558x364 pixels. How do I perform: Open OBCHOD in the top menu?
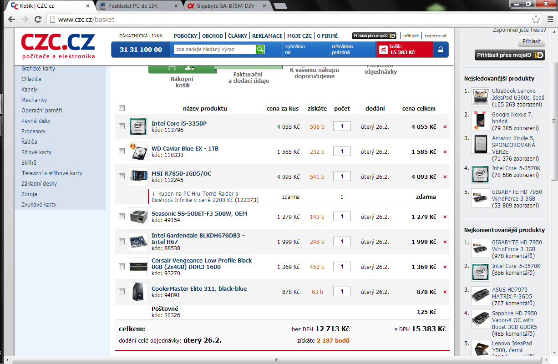click(x=213, y=36)
